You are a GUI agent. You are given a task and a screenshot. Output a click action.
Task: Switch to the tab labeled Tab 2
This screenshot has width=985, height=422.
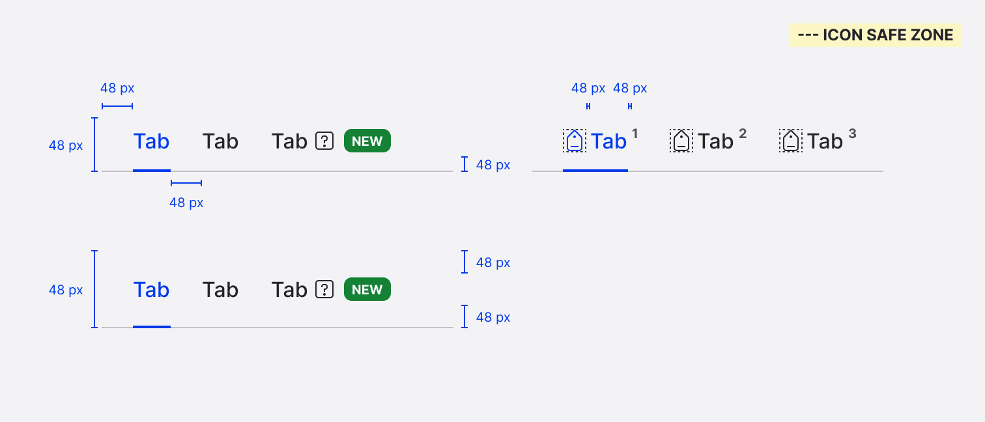[x=715, y=141]
